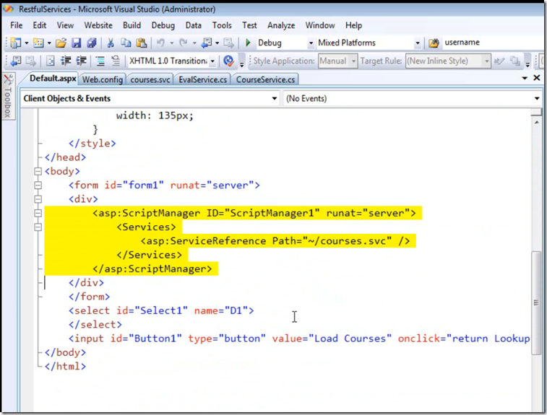This screenshot has height=415, width=547.
Task: Click the Copy icon in the toolbar
Action: click(126, 43)
